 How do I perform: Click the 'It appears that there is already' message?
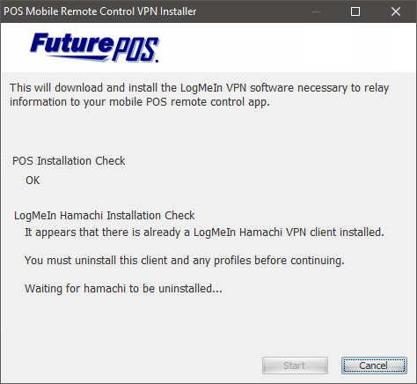tap(204, 233)
